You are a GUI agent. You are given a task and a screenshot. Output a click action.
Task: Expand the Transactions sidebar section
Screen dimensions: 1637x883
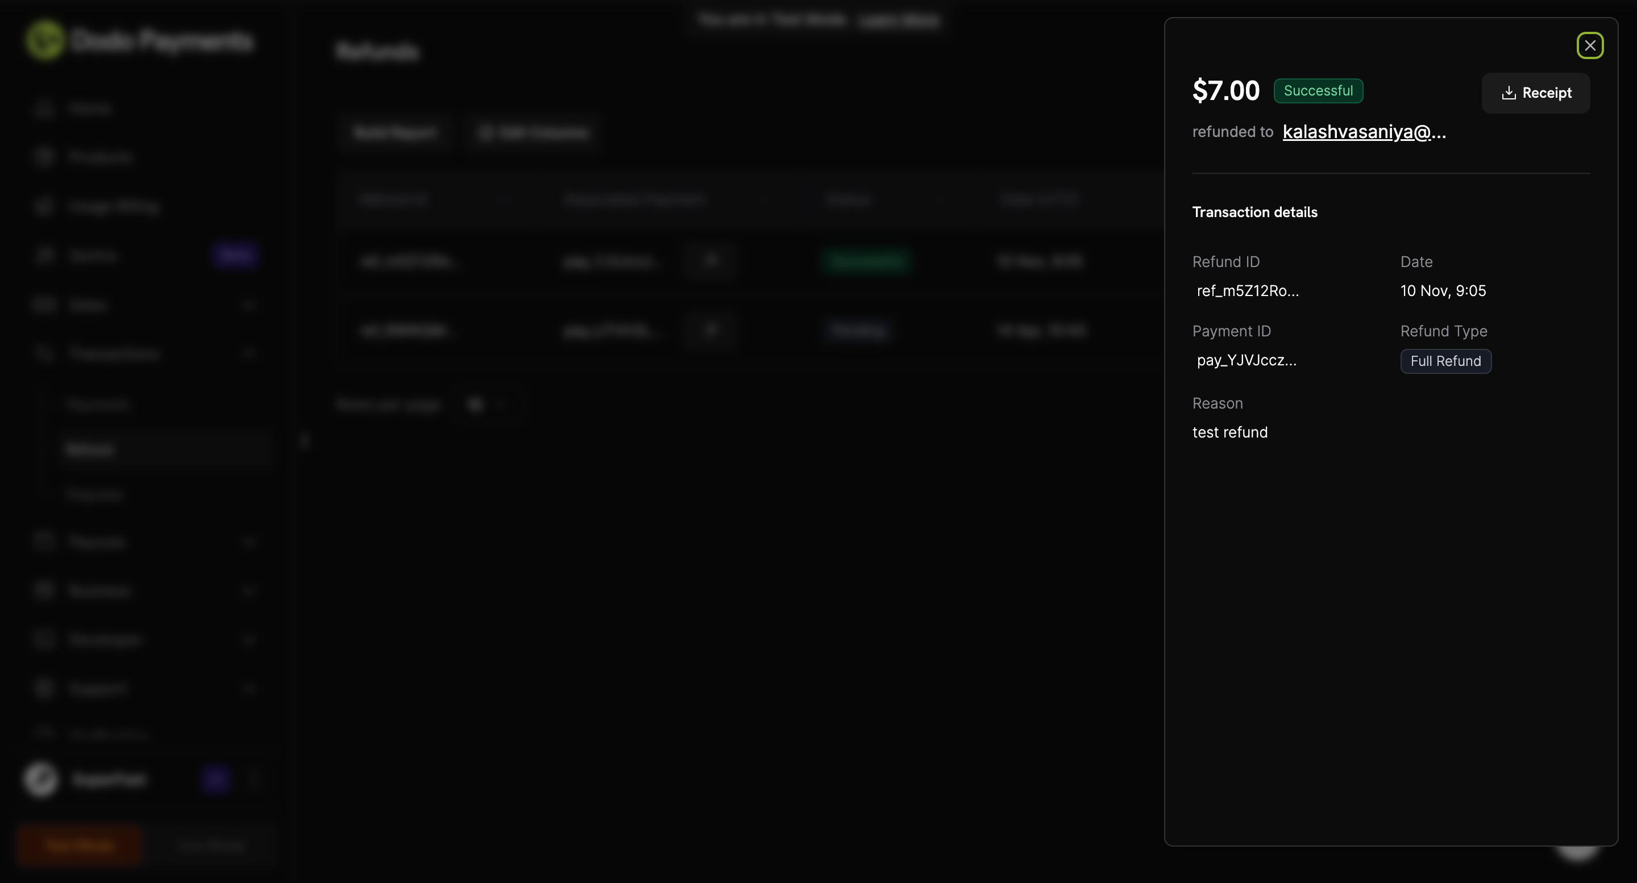(114, 354)
